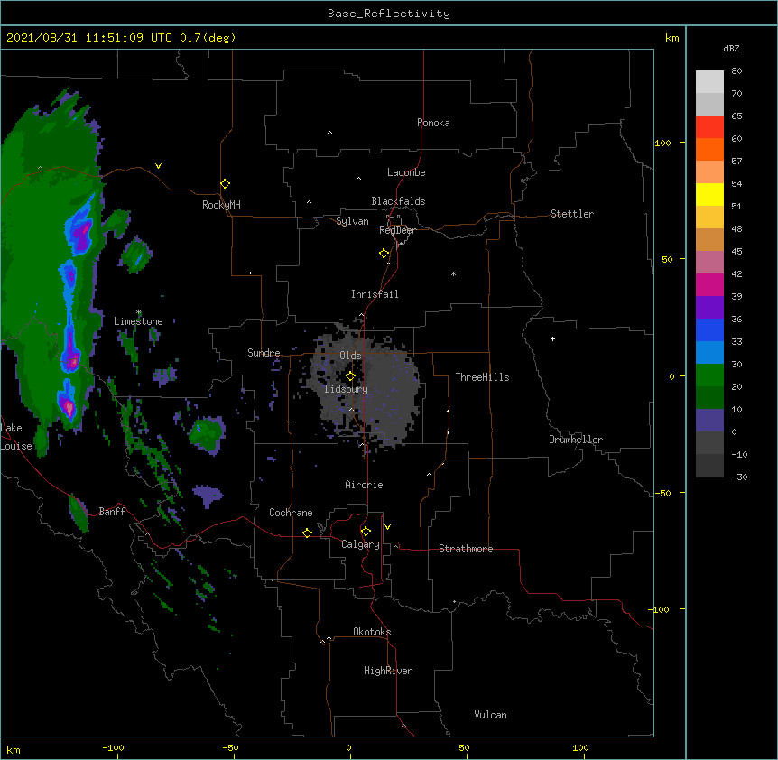The height and width of the screenshot is (760, 778).
Task: Click the white asterisk marker east of Innisfail
Action: click(x=453, y=273)
